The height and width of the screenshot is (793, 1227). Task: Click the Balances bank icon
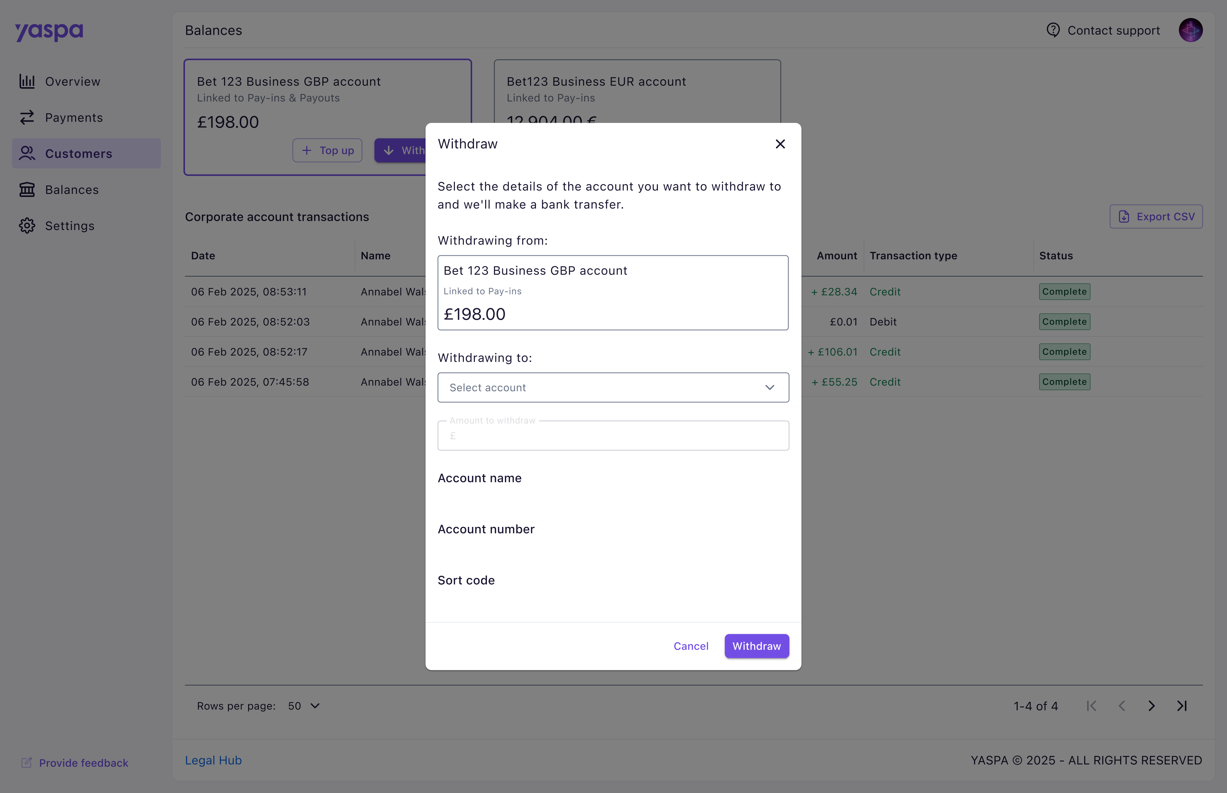tap(27, 189)
